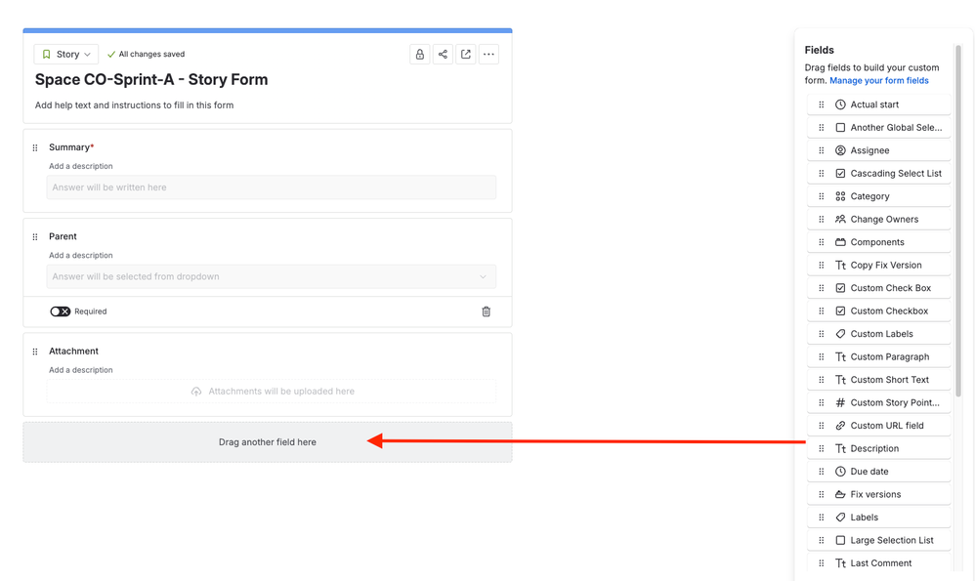Click the text icon for Copy Fix Version

pyautogui.click(x=840, y=266)
